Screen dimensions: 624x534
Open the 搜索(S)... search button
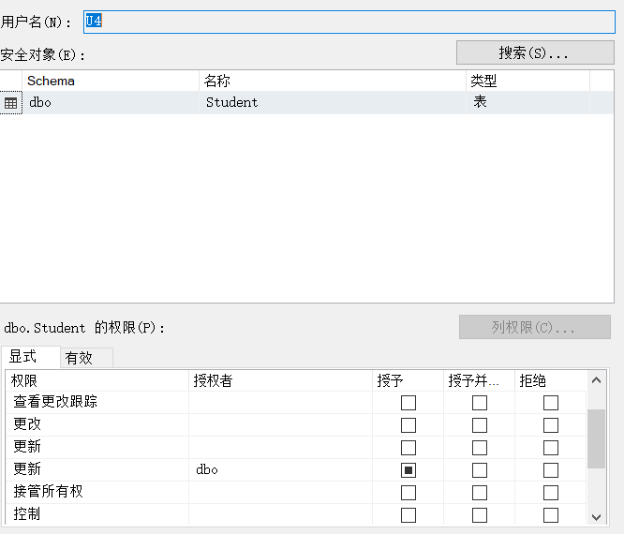coord(535,52)
